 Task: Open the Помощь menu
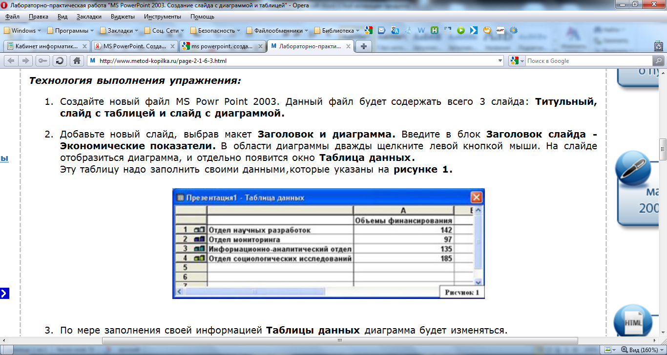tap(202, 17)
